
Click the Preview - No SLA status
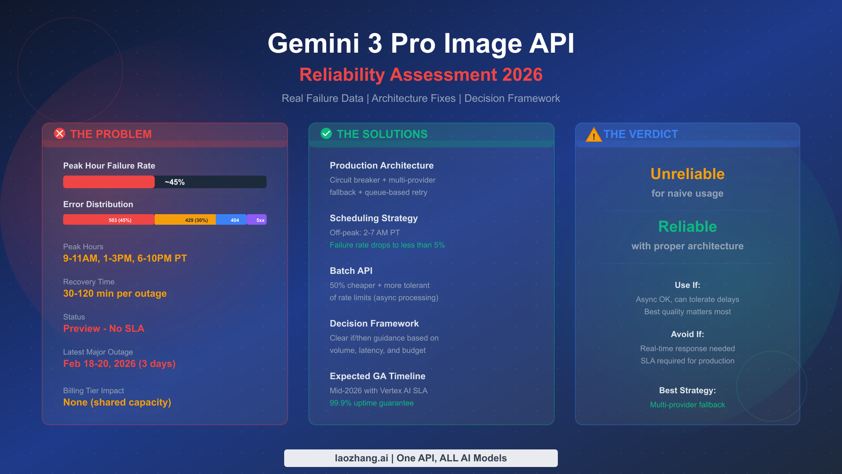[103, 329]
